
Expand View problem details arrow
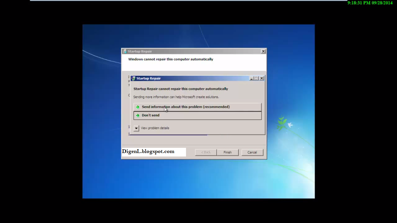tap(136, 128)
